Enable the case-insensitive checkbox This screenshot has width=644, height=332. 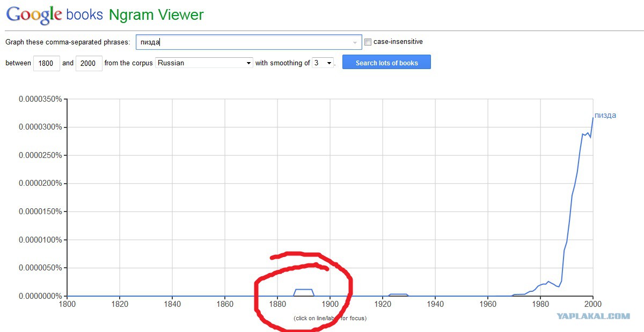[368, 42]
